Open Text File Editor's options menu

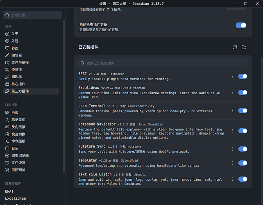pyautogui.click(x=233, y=179)
